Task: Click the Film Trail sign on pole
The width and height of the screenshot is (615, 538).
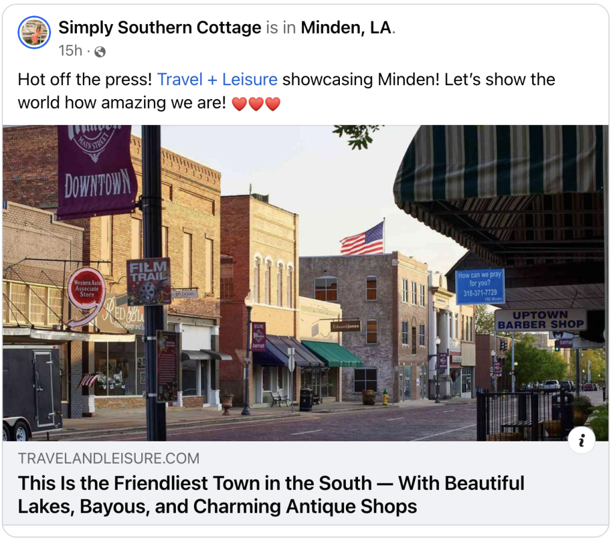Action: pyautogui.click(x=149, y=281)
